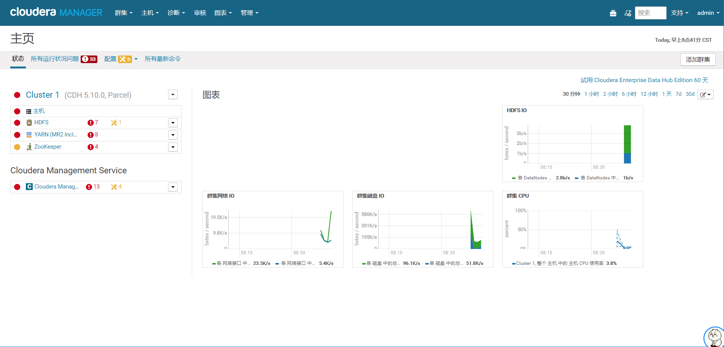The image size is (724, 347).
Task: Open ZooKeeper health issues badge 4
Action: click(x=93, y=147)
